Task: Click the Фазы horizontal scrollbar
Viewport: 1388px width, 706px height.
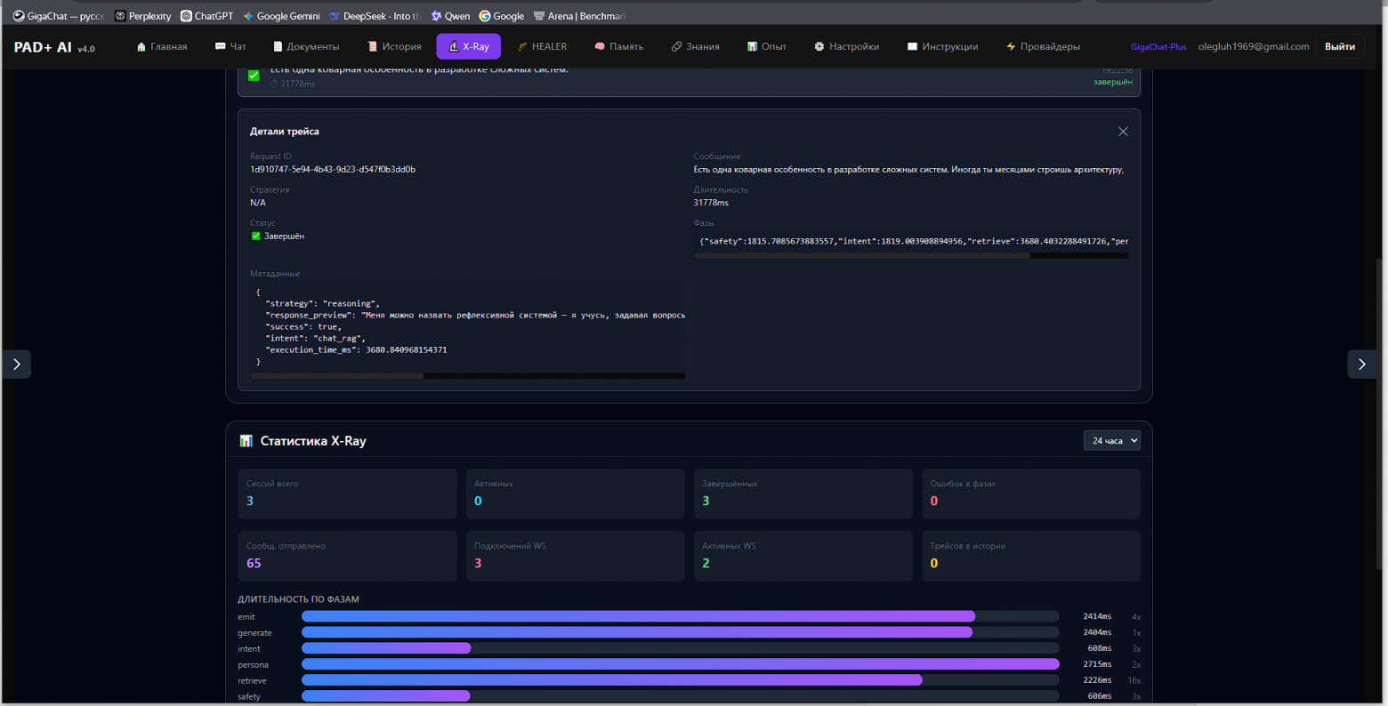Action: click(861, 255)
